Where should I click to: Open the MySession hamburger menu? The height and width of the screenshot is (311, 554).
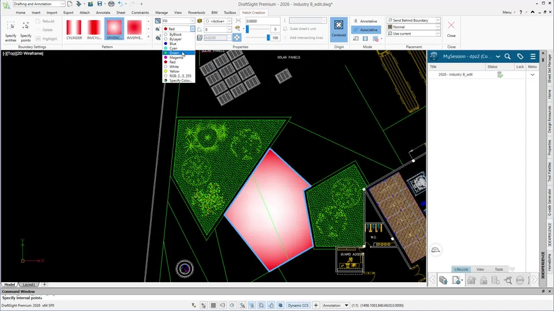coord(533,56)
